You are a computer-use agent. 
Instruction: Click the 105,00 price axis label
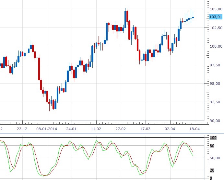point(216,9)
